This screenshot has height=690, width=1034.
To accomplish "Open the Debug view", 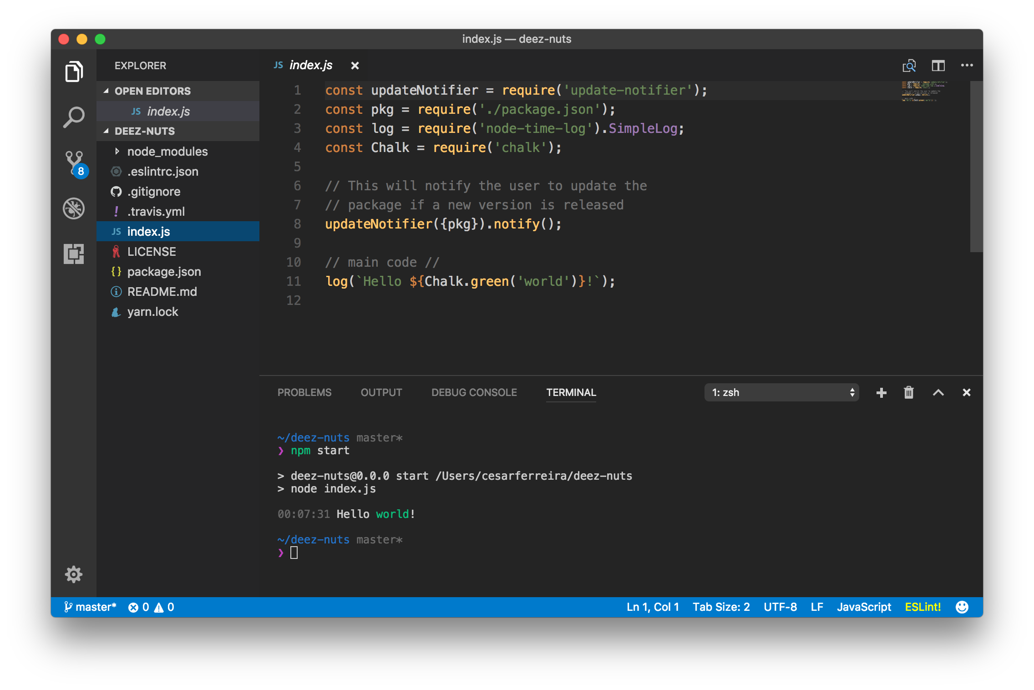I will 74,208.
